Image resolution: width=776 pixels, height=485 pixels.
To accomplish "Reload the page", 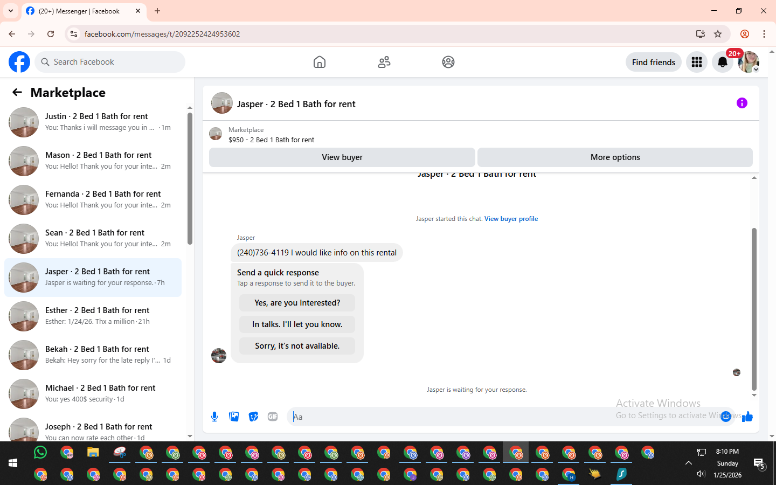I will click(x=51, y=34).
